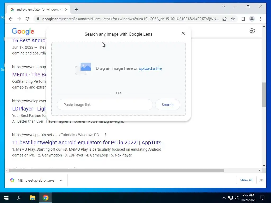271x203 pixels.
Task: Minimize the Chrome window
Action: coord(236,7)
